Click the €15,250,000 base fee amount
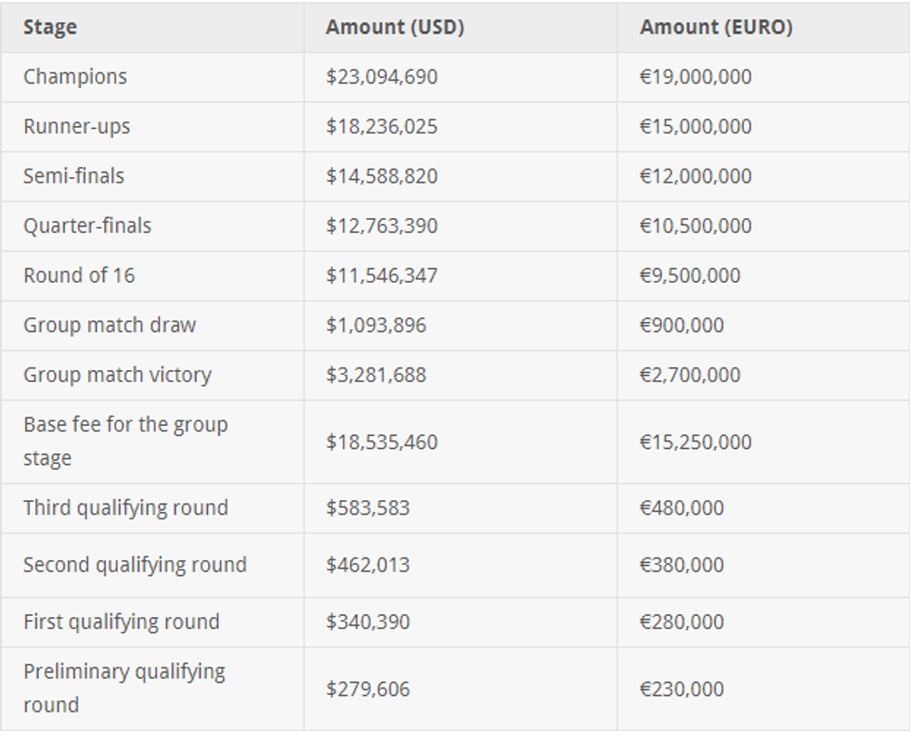 (695, 442)
